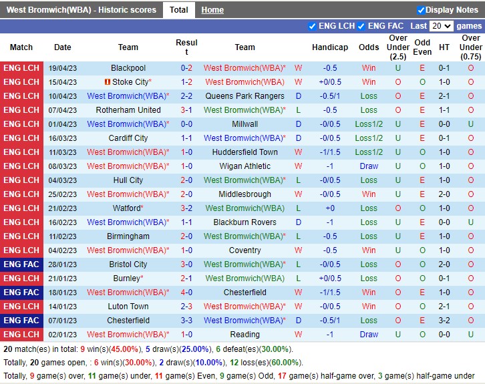The image size is (485, 384).
Task: Switch to the Home tab
Action: pos(212,10)
